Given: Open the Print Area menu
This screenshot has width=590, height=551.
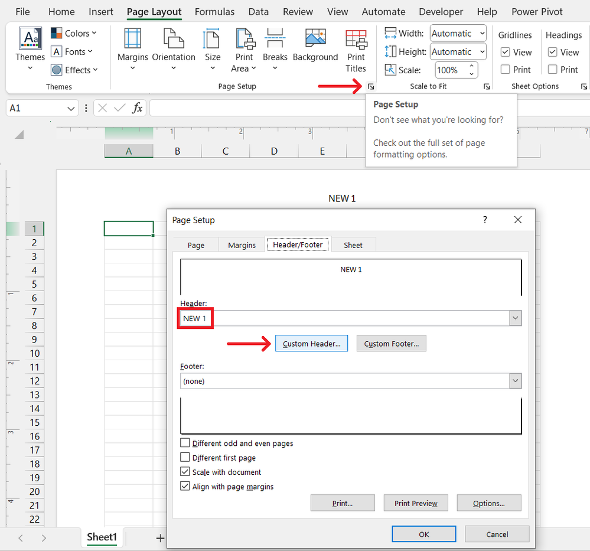Looking at the screenshot, I should click(244, 50).
